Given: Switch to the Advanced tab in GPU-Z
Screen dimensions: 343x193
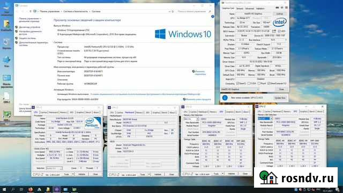Looking at the screenshot, I should 249,9.
